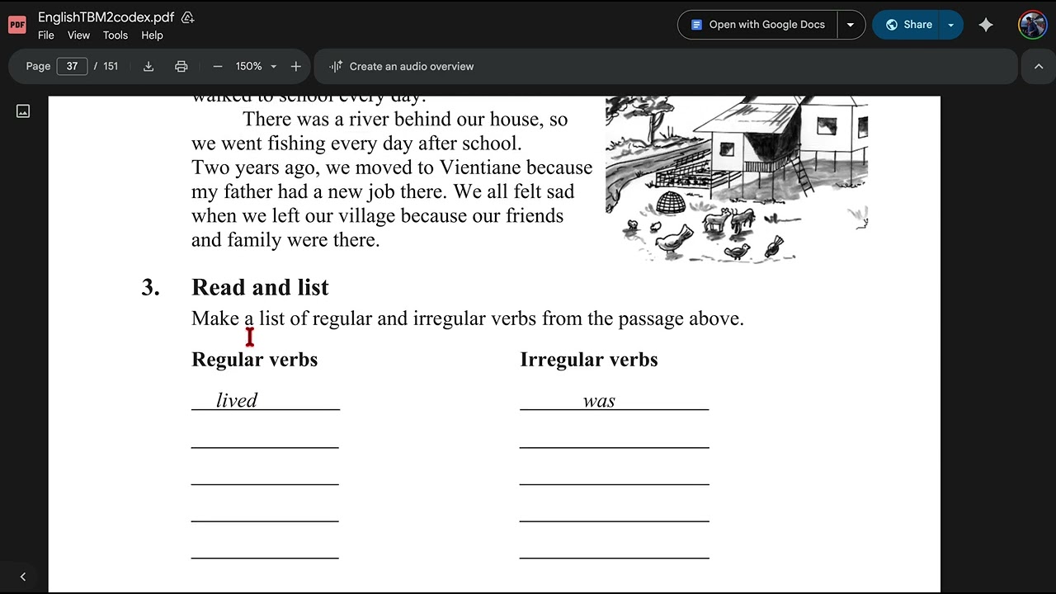Click the word "Vientiane" in the passage
The width and height of the screenshot is (1056, 594).
pyautogui.click(x=480, y=167)
